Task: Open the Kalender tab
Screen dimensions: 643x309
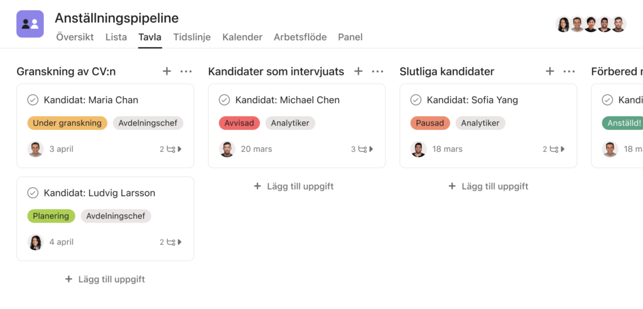Action: click(x=242, y=37)
